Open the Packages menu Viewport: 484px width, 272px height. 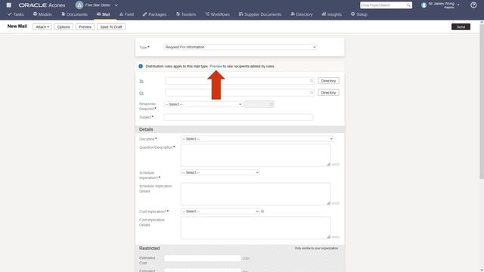154,14
